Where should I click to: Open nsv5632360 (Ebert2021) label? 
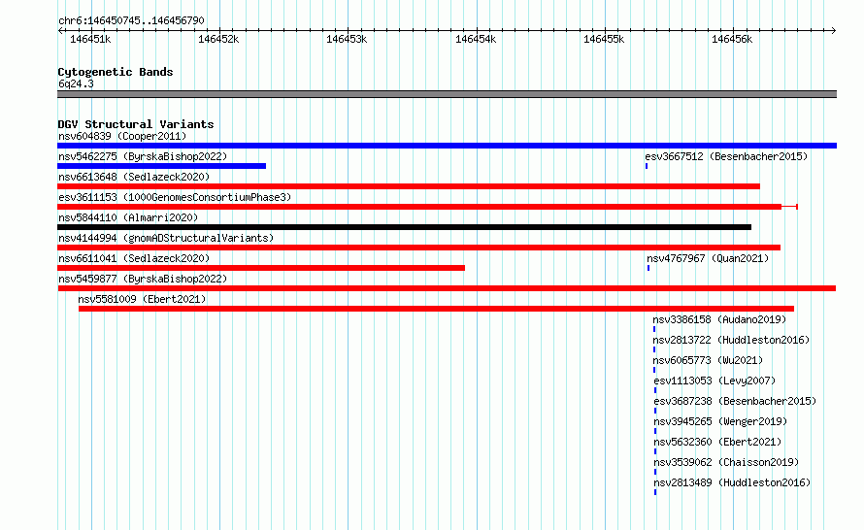pyautogui.click(x=717, y=442)
